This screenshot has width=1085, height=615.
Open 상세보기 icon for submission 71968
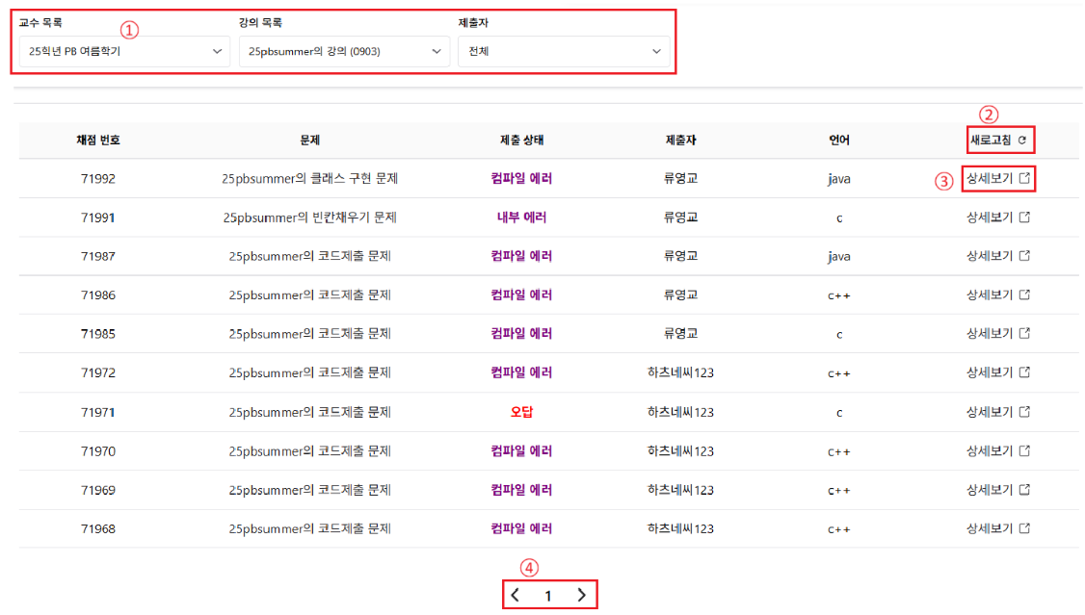click(1025, 527)
